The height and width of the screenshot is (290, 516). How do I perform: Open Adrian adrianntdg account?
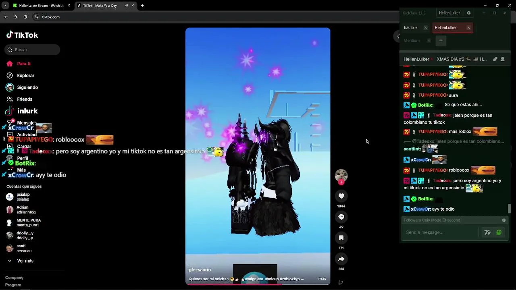pos(21,210)
